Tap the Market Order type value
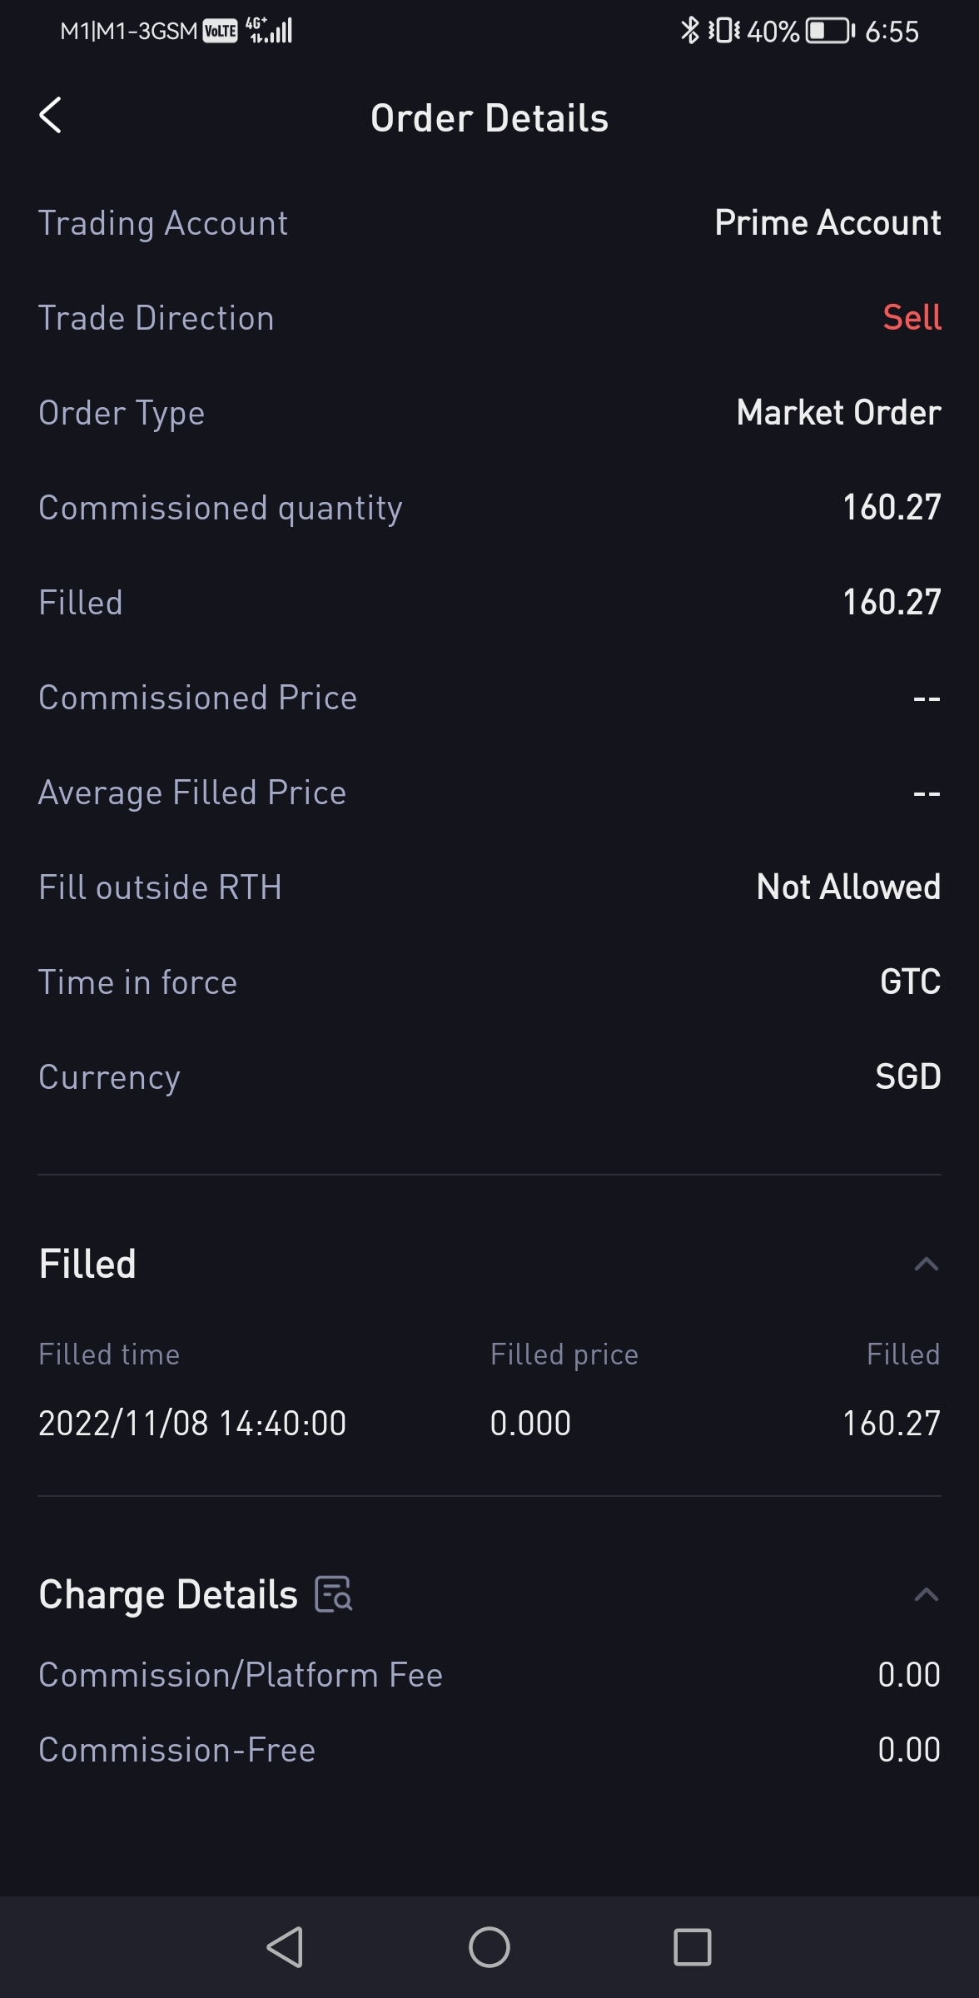This screenshot has height=1998, width=979. [838, 412]
